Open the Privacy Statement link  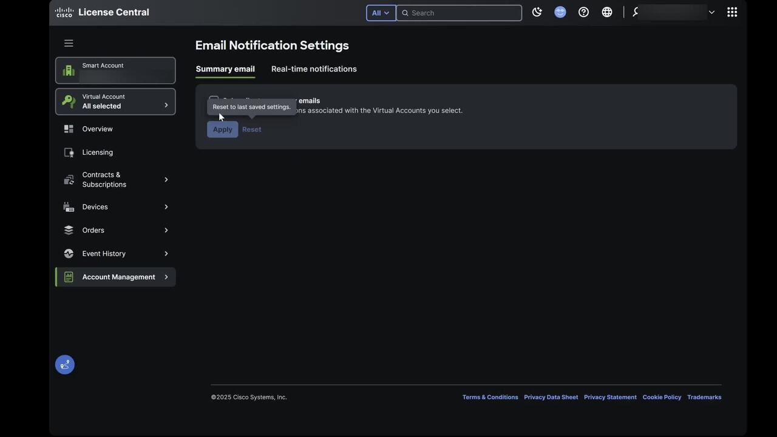pyautogui.click(x=610, y=398)
